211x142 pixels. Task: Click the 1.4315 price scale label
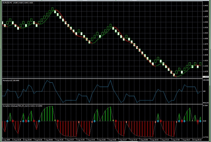(x=205, y=33)
